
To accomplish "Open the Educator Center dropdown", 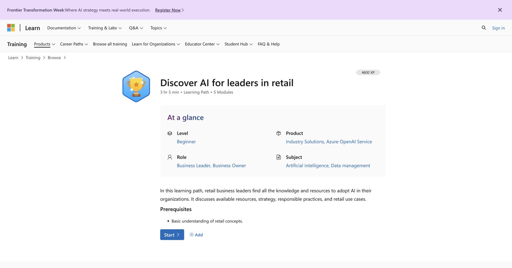I will click(x=202, y=44).
